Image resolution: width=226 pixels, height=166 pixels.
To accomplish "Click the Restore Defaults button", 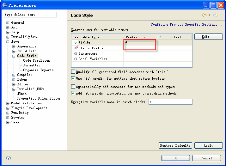I will 175,145.
